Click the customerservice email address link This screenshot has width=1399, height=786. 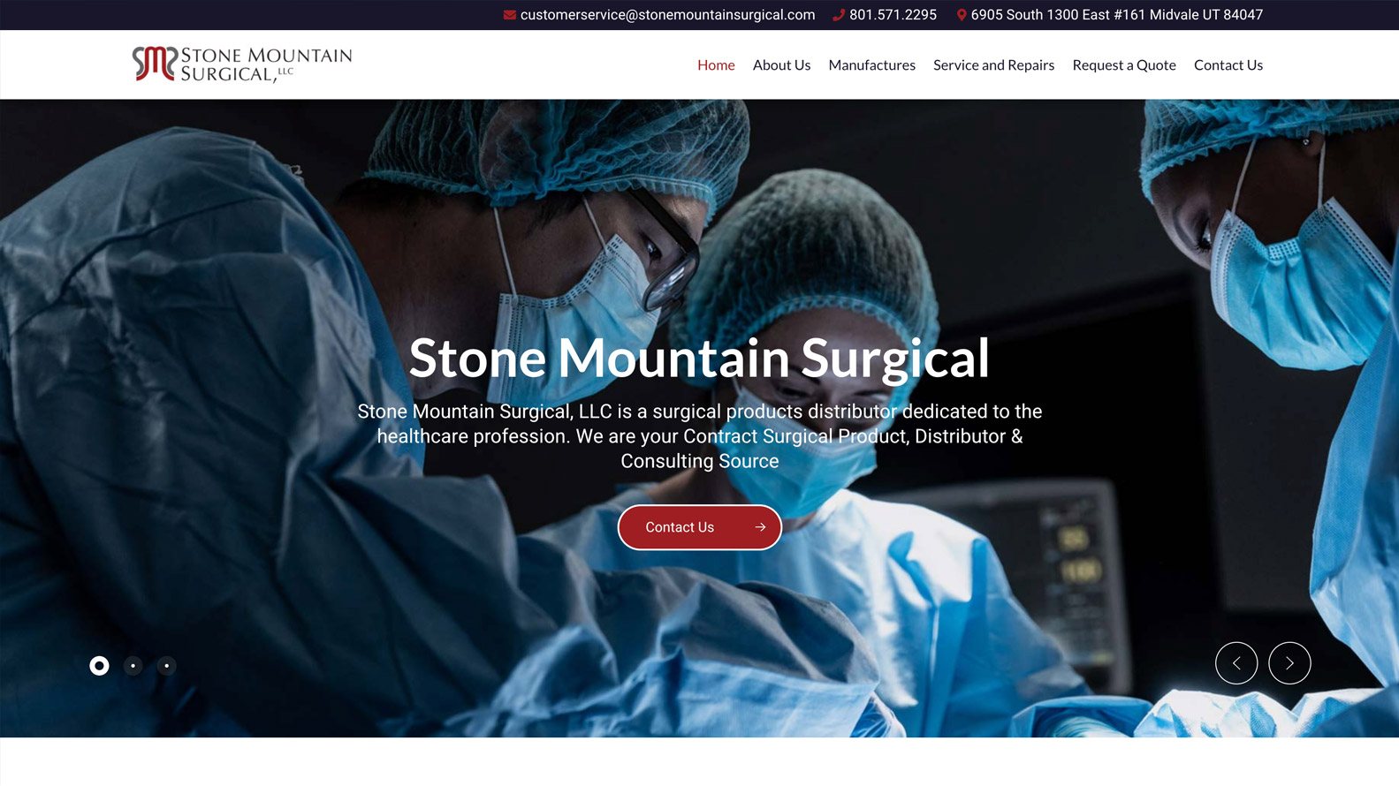tap(667, 15)
